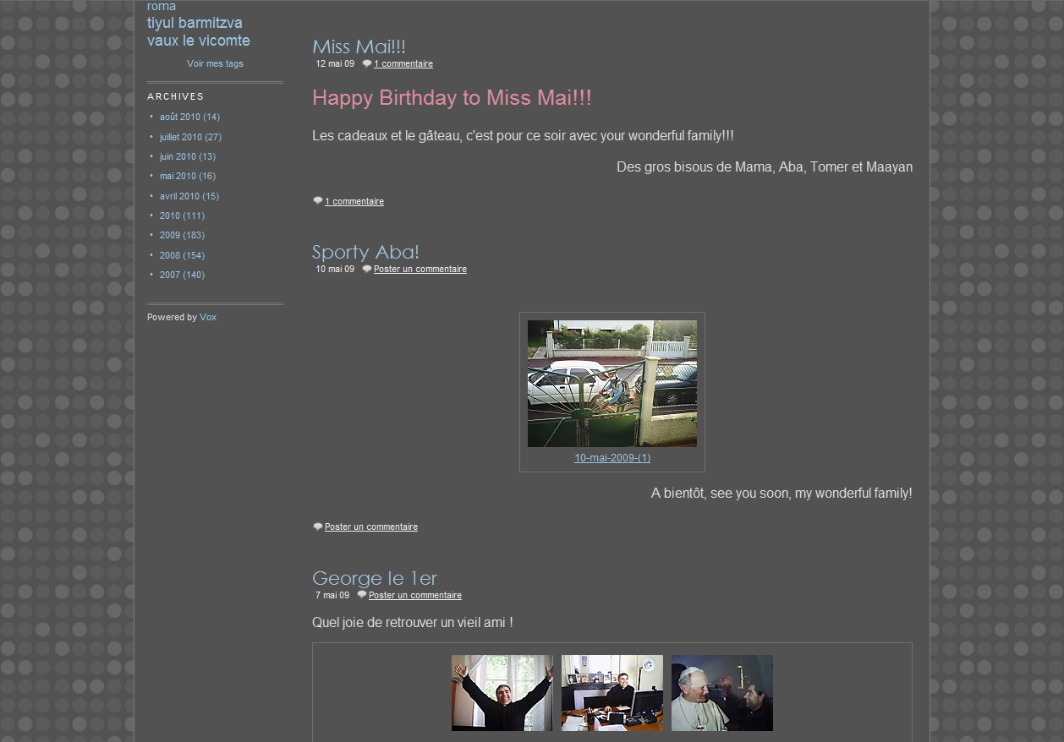Screen dimensions: 1064x742
Task: Follow the Vox powered-by link
Action: [x=208, y=317]
